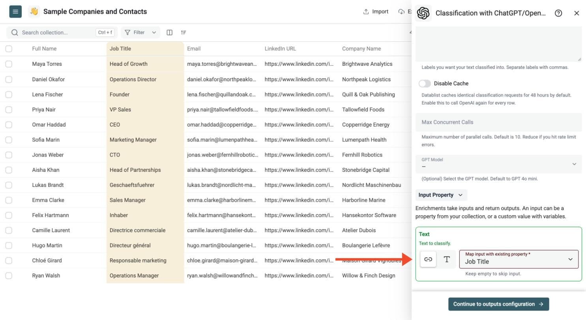586x320 pixels.
Task: Open the Filter dropdown
Action: point(140,32)
